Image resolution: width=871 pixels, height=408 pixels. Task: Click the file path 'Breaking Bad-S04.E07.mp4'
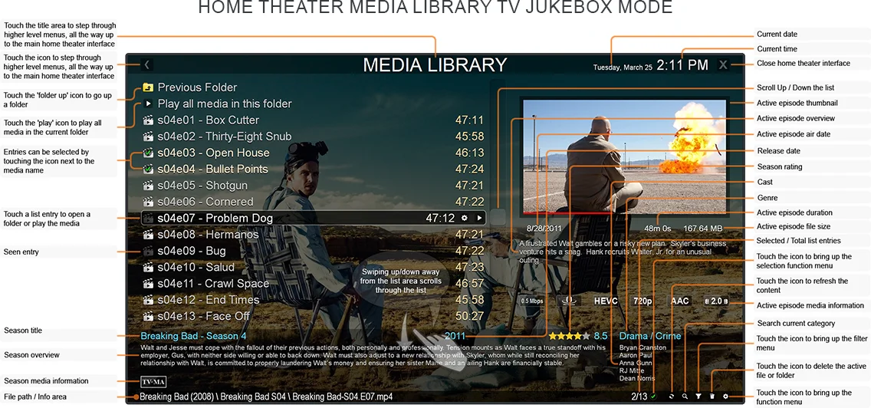tap(343, 396)
